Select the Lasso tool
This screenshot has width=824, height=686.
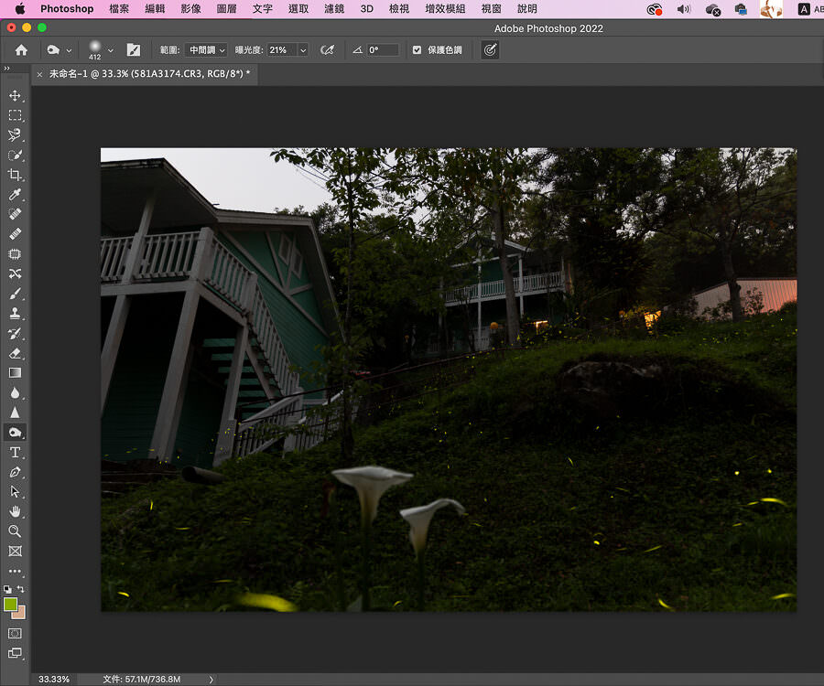click(15, 134)
